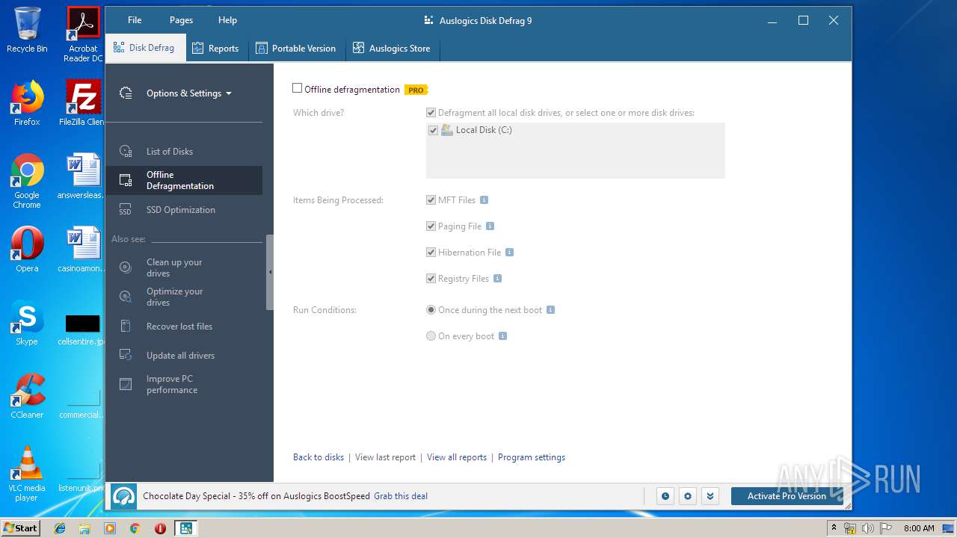Select the Recycle Bin desktop icon

[x=27, y=30]
